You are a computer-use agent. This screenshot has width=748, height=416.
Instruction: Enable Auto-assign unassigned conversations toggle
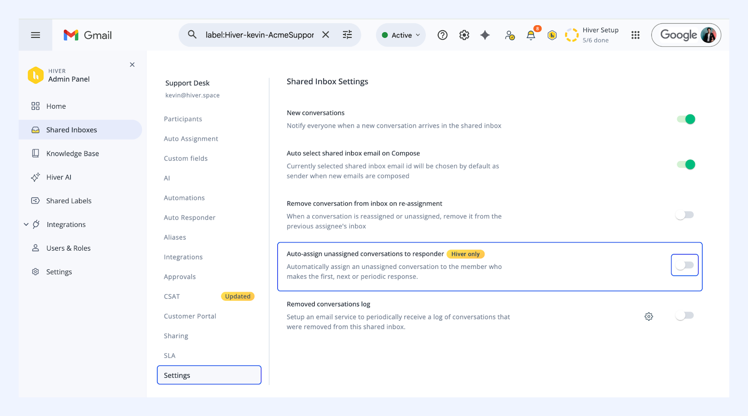tap(685, 265)
